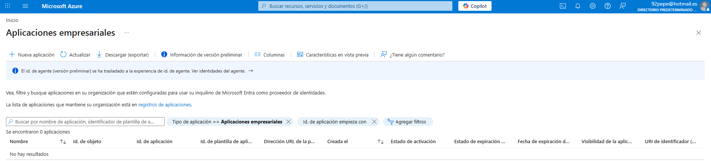The image size is (711, 161).
Task: Open Información de versión preliminar
Action: [x=202, y=55]
